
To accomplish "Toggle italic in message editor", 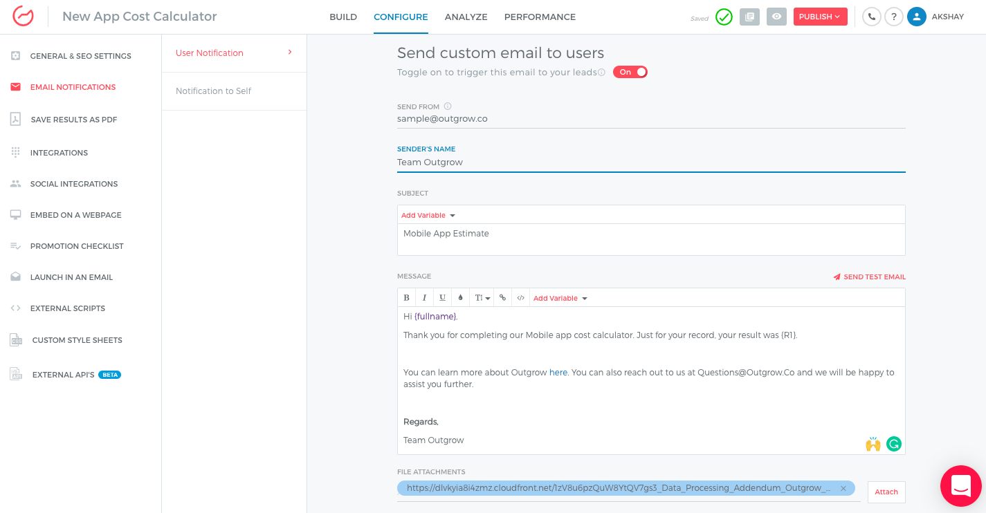I will click(x=425, y=298).
